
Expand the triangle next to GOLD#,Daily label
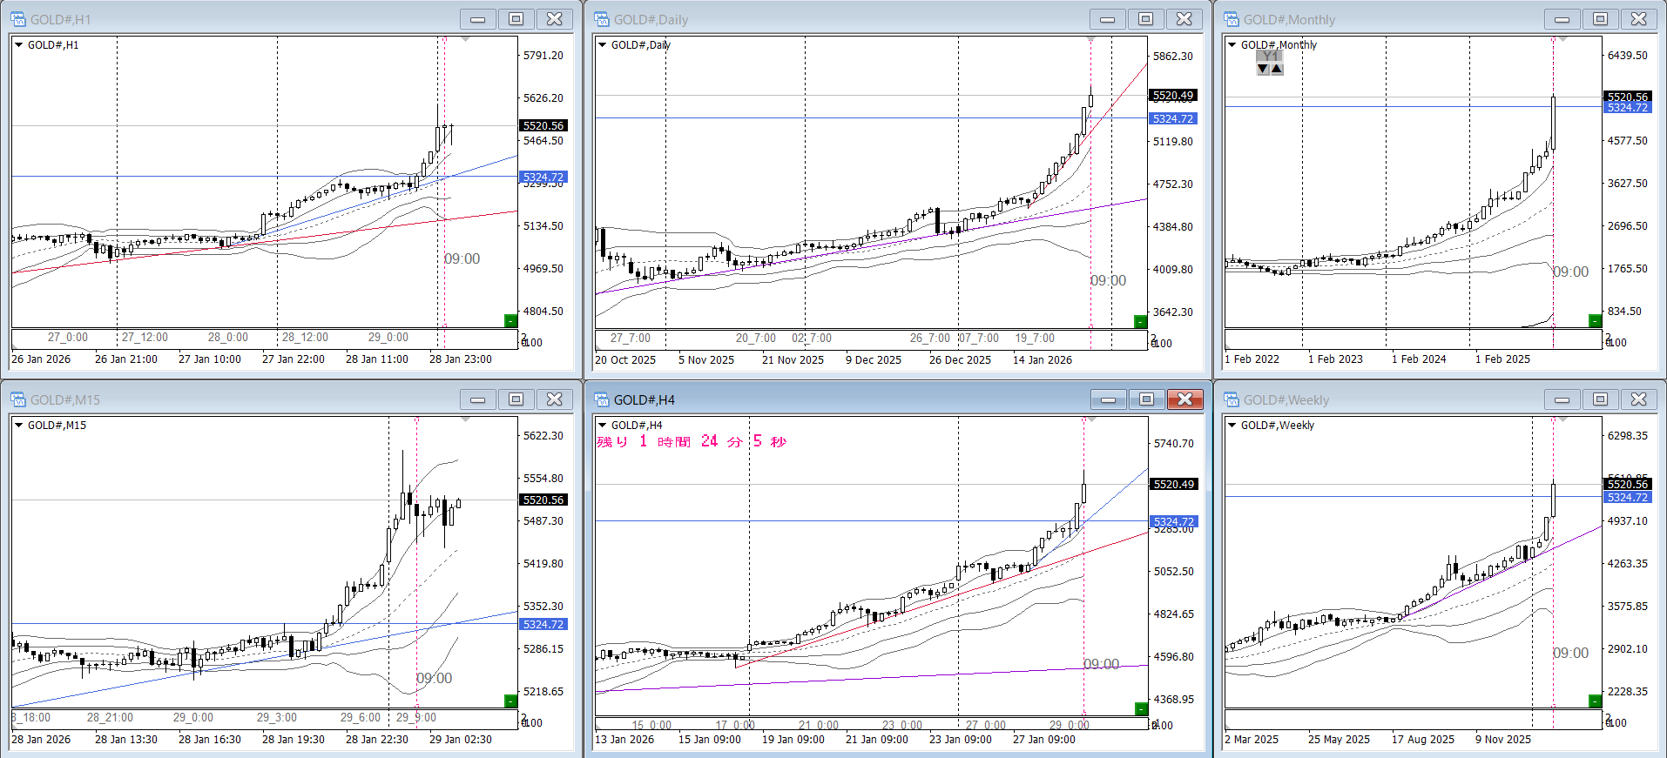point(602,45)
